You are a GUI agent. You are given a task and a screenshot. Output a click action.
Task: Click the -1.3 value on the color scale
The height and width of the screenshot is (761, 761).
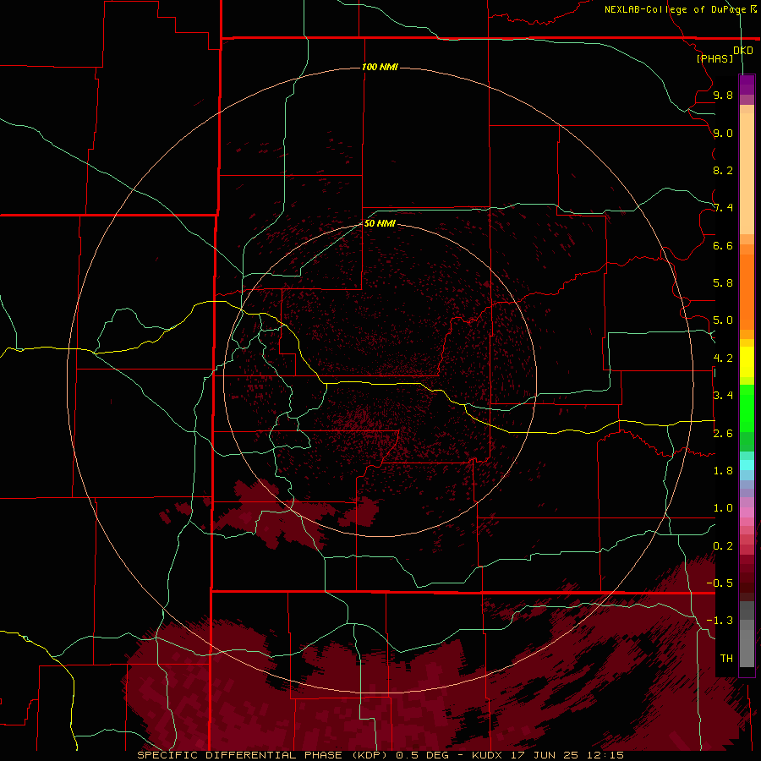[x=720, y=621]
